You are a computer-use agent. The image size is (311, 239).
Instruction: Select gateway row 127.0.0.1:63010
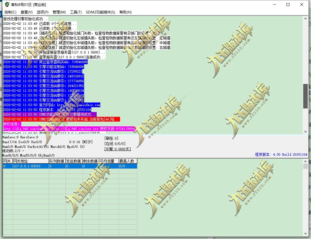[70, 166]
